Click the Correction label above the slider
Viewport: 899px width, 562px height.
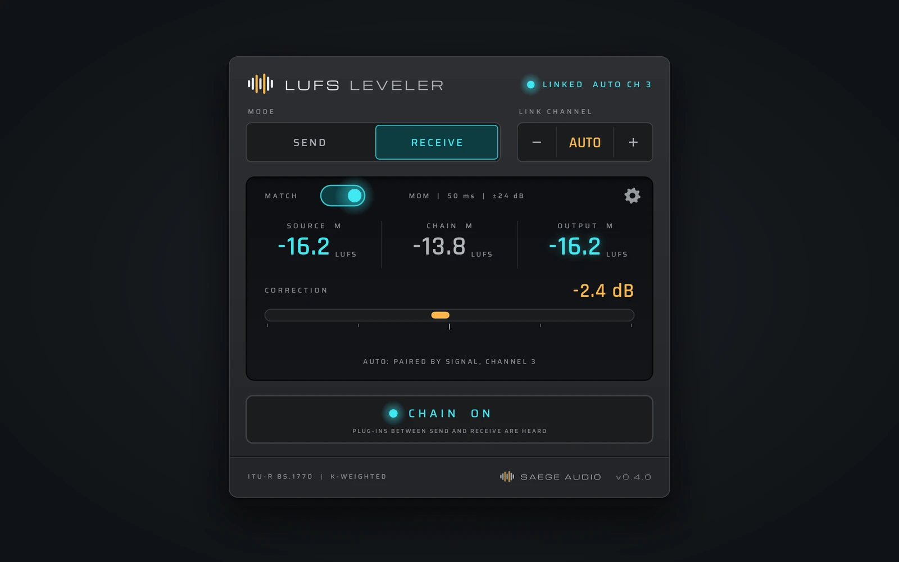click(296, 291)
